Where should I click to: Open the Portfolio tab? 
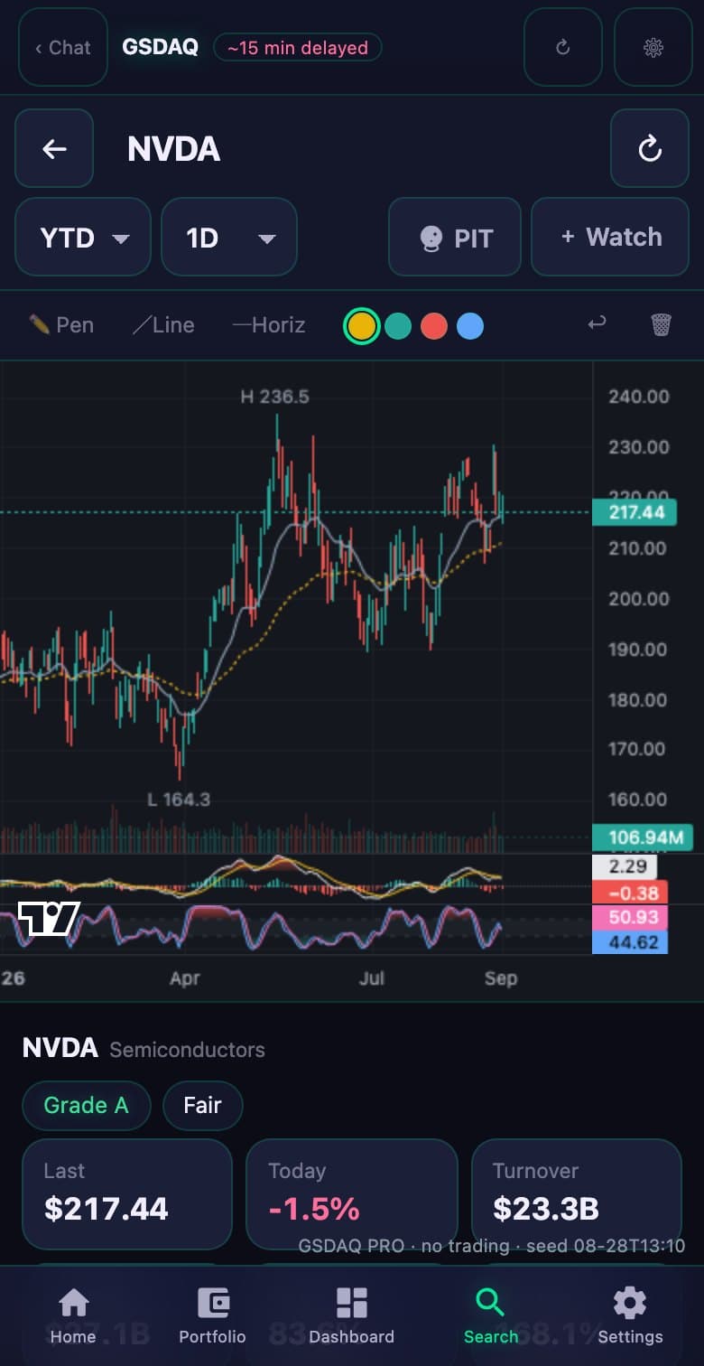click(x=213, y=1316)
